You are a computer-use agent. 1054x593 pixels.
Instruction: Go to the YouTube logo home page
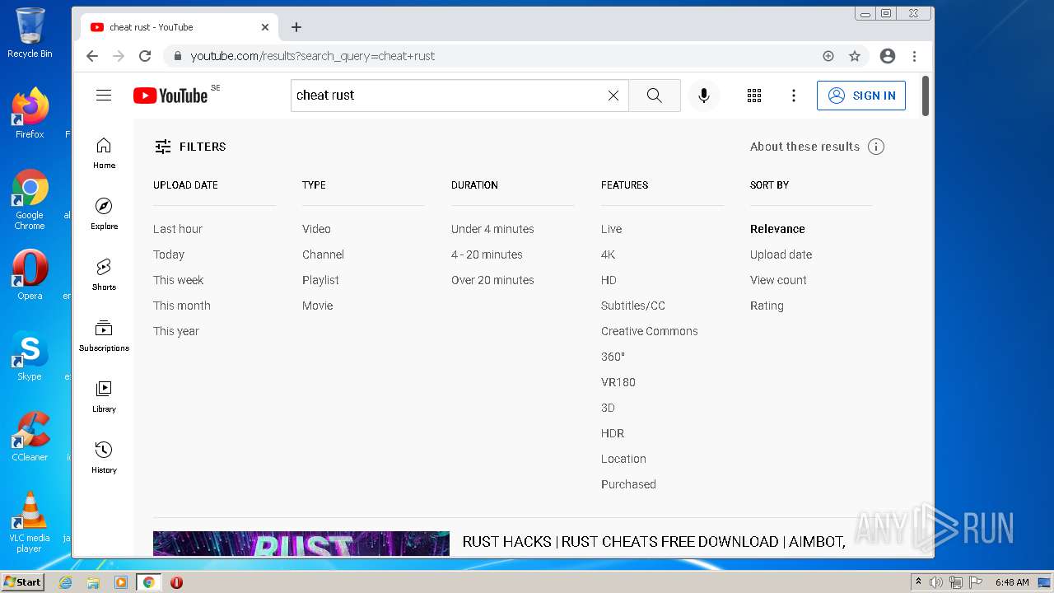[170, 96]
